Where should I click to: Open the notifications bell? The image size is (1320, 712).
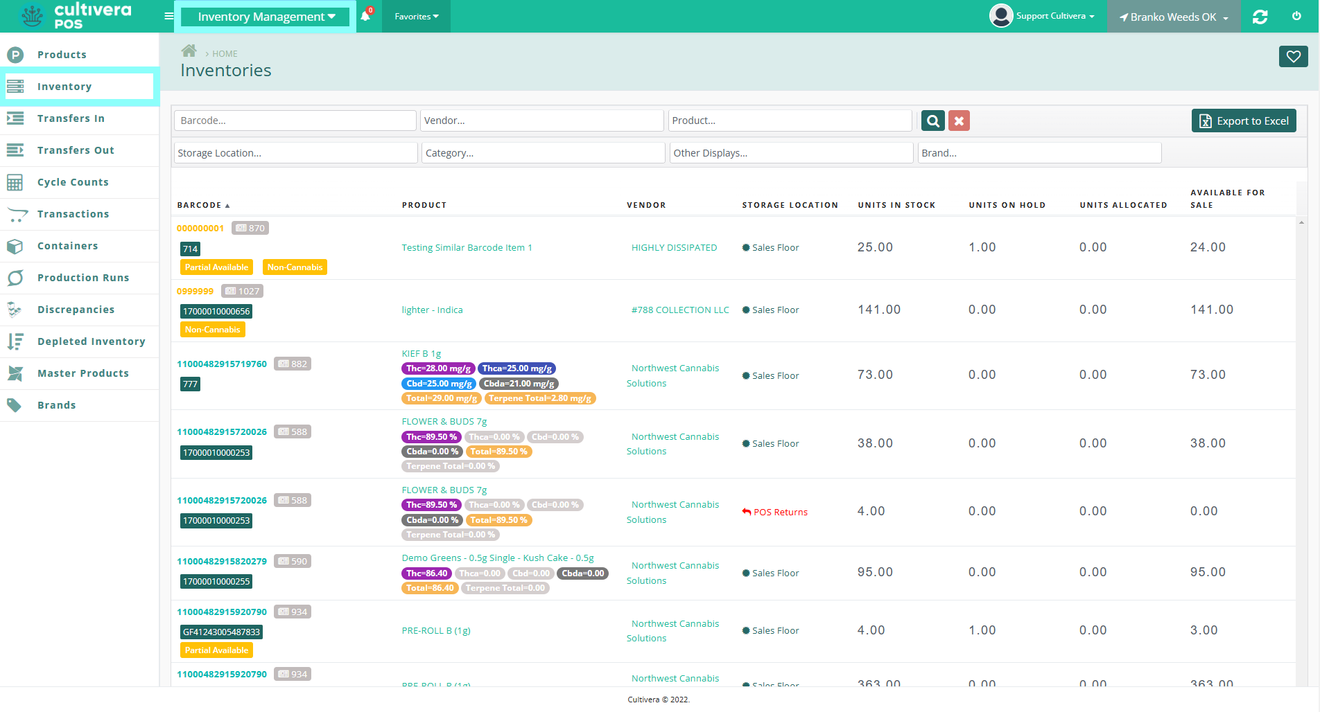pyautogui.click(x=365, y=16)
